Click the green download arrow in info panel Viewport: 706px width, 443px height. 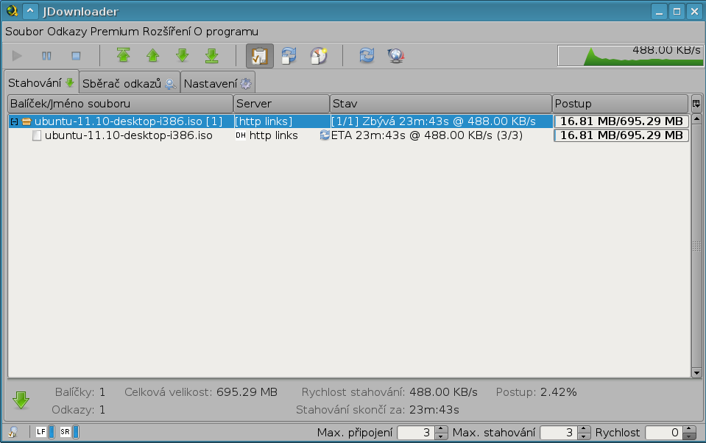[21, 400]
